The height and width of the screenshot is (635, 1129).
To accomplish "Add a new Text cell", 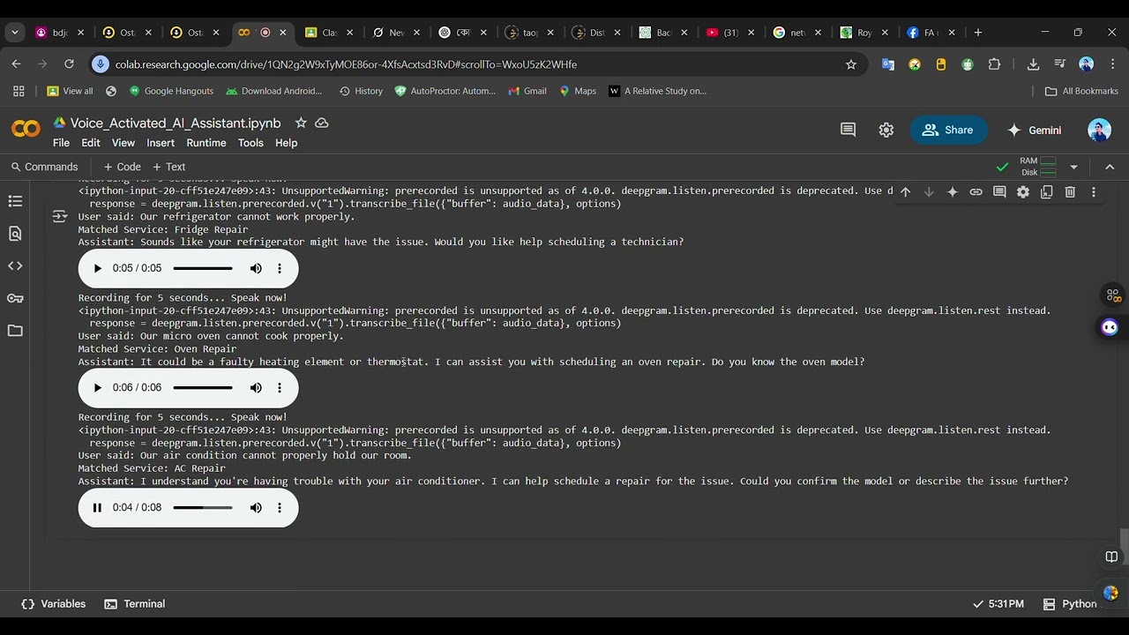I will pos(168,167).
